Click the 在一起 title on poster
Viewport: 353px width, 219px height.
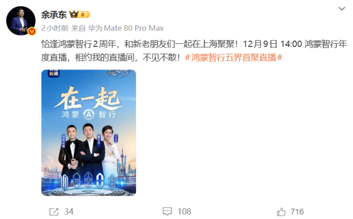88,99
